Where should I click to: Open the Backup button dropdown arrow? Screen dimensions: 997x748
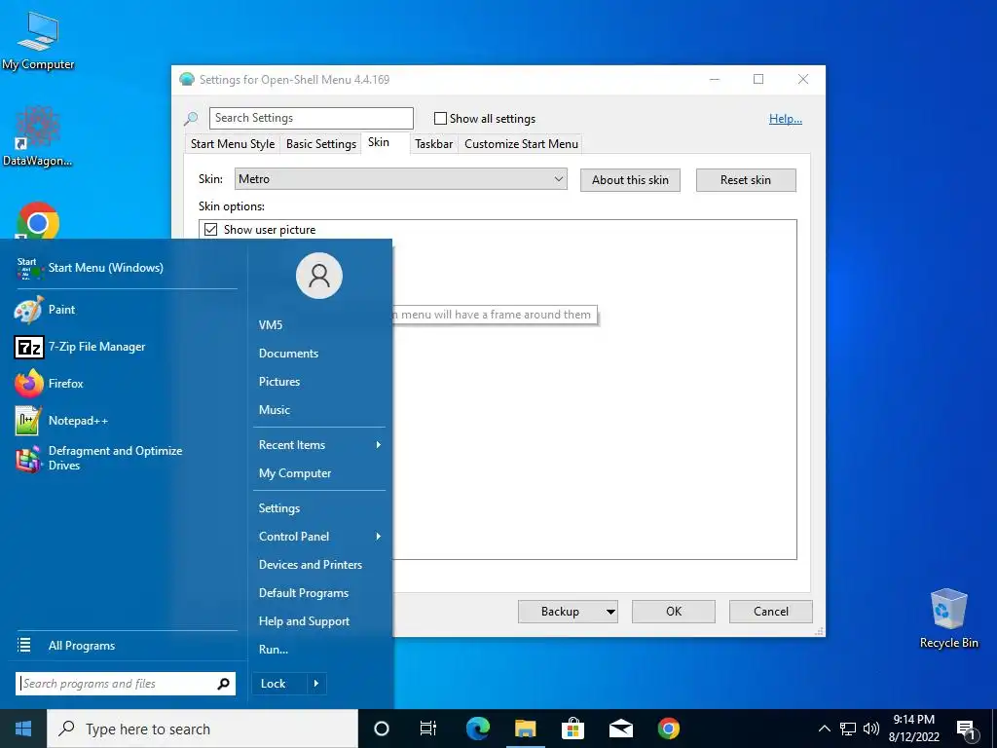610,612
